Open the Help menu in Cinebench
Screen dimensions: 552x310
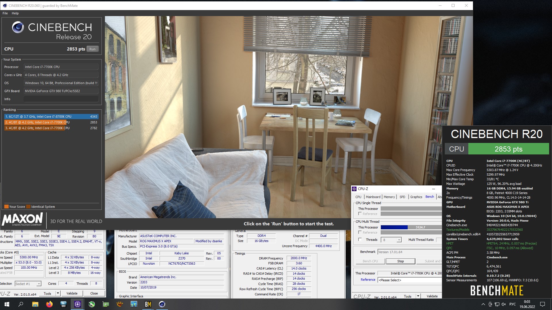point(15,13)
